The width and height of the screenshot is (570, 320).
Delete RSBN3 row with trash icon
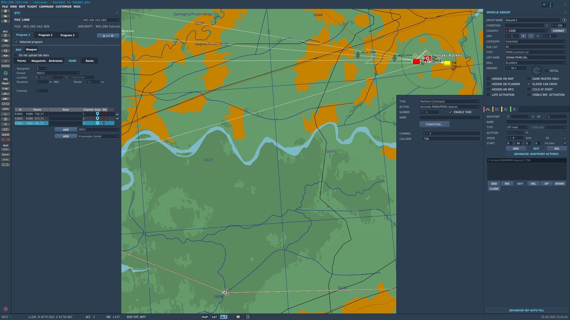coord(104,123)
